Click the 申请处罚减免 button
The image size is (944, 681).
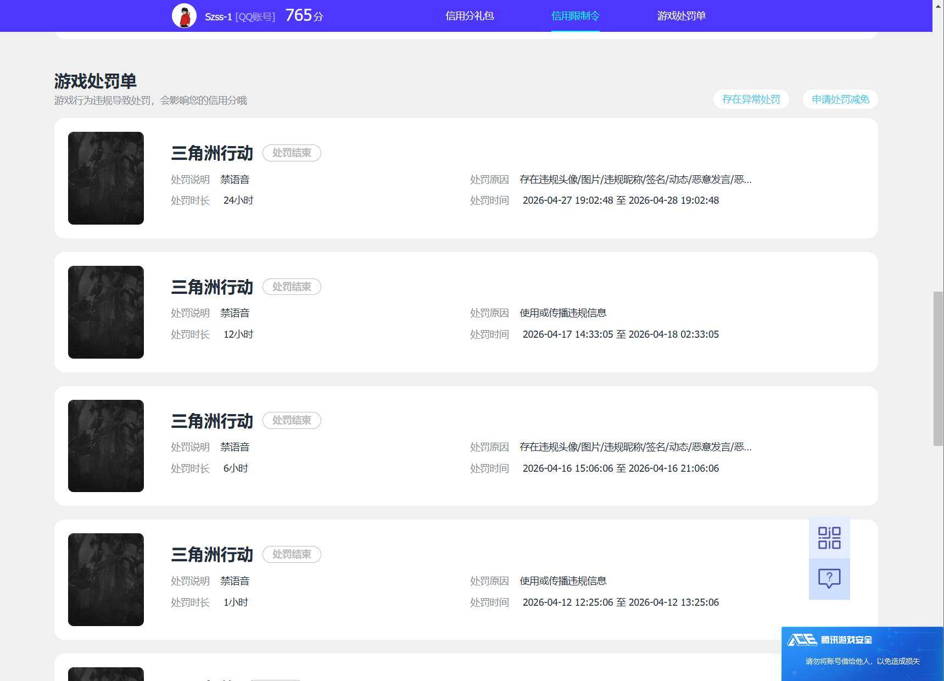click(840, 99)
